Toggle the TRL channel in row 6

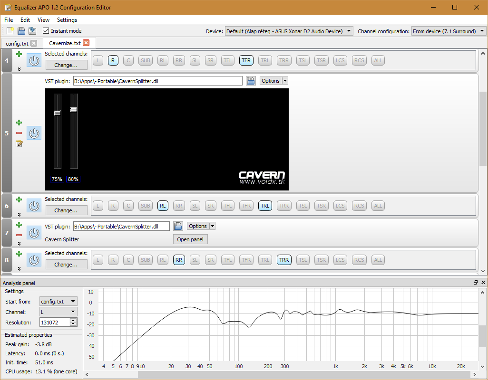265,206
